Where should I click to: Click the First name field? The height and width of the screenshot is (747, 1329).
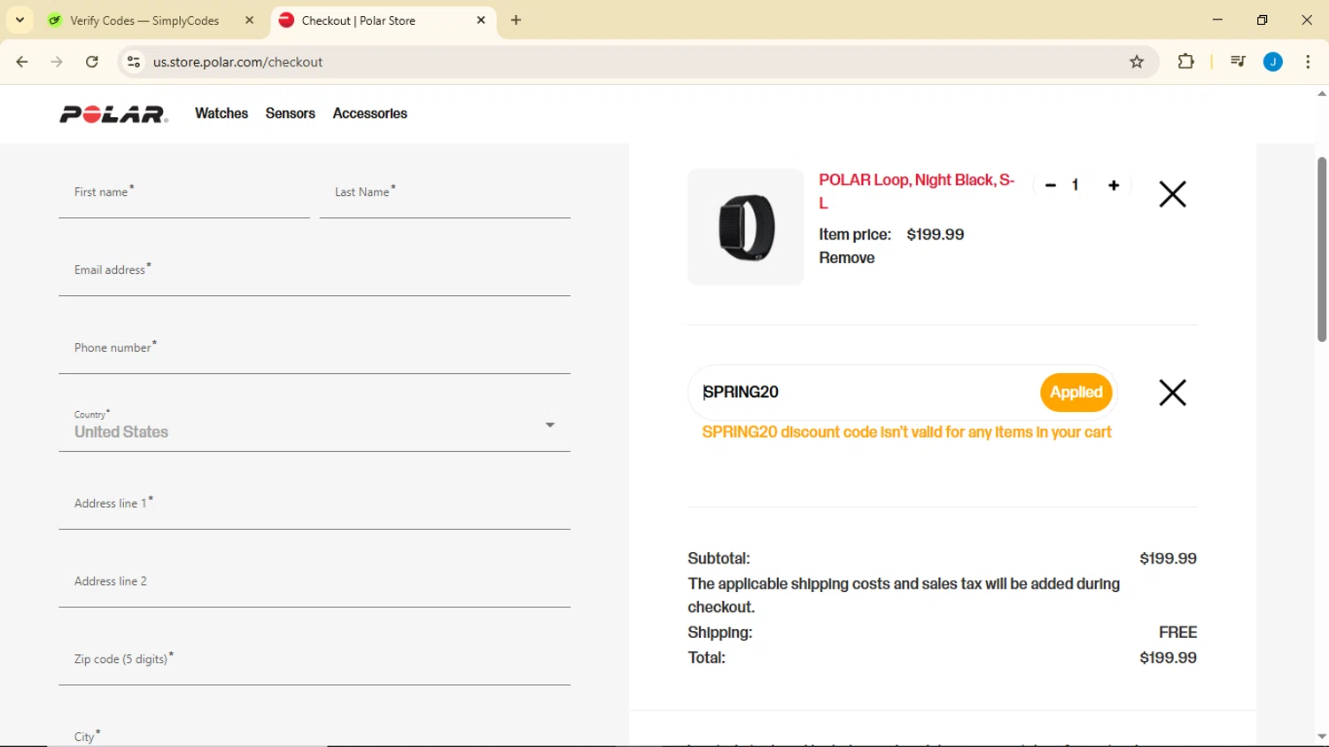184,193
